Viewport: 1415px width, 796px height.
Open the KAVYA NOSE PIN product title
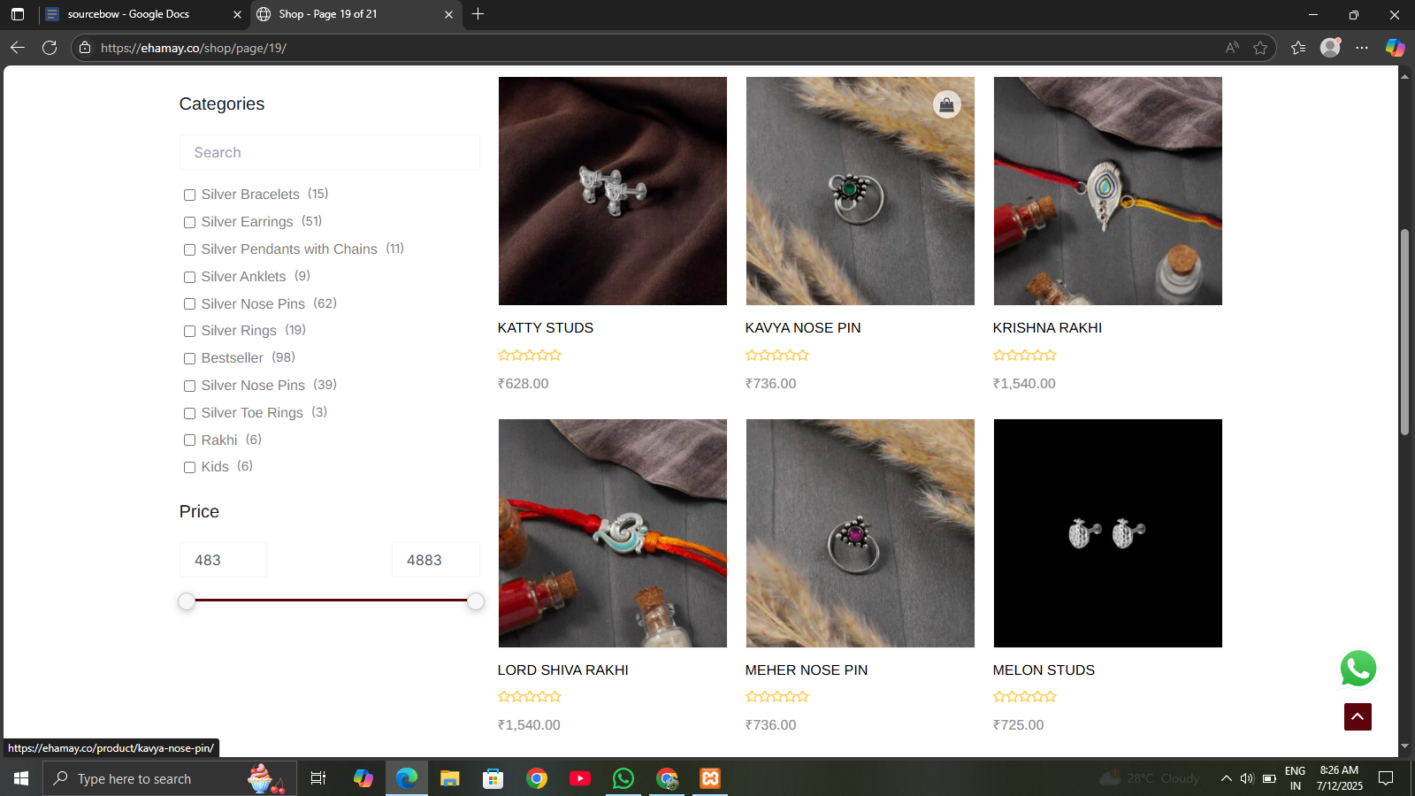[x=803, y=327]
